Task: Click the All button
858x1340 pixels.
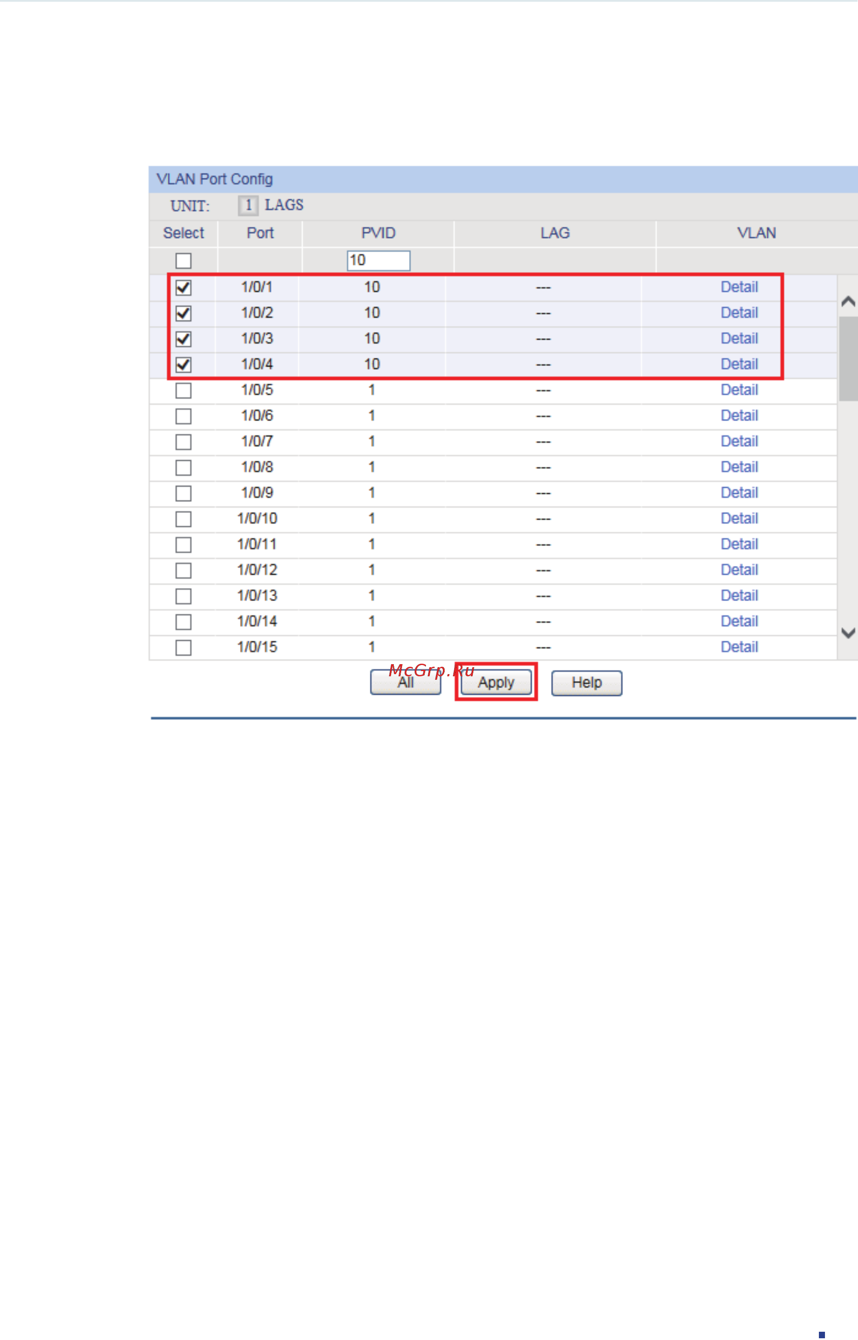Action: (406, 683)
